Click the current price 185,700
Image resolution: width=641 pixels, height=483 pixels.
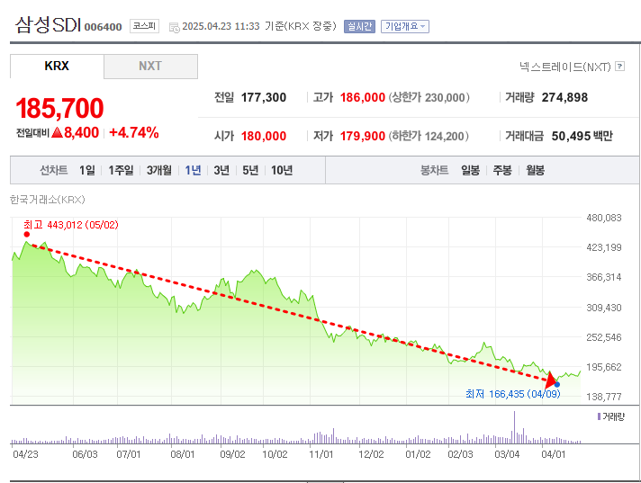59,108
